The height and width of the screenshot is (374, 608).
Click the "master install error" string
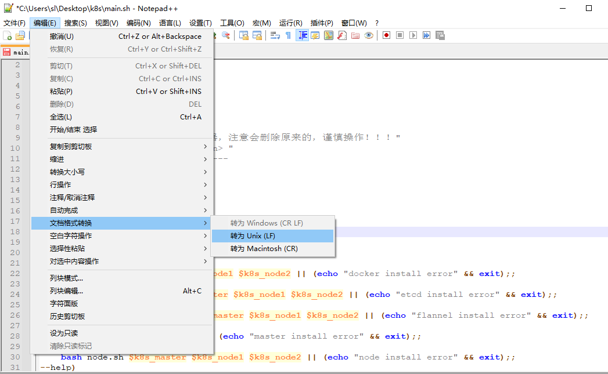click(307, 336)
